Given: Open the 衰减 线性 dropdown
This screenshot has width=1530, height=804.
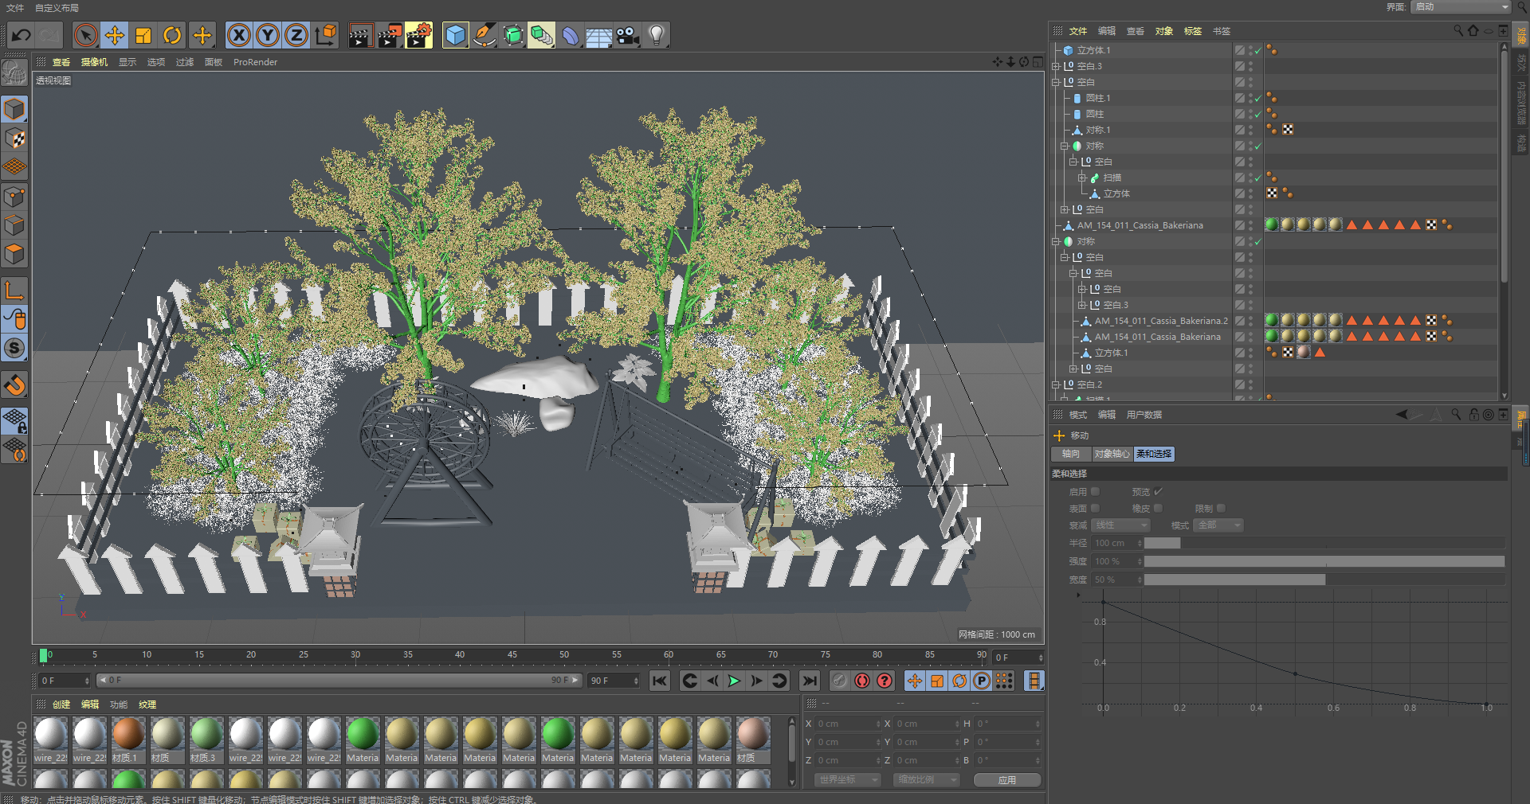Looking at the screenshot, I should (x=1120, y=525).
